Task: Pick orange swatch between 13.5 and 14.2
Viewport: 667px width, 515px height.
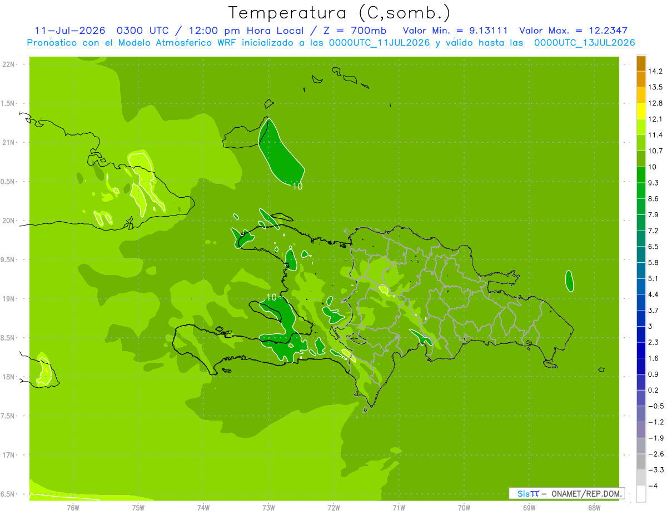Action: click(x=641, y=79)
